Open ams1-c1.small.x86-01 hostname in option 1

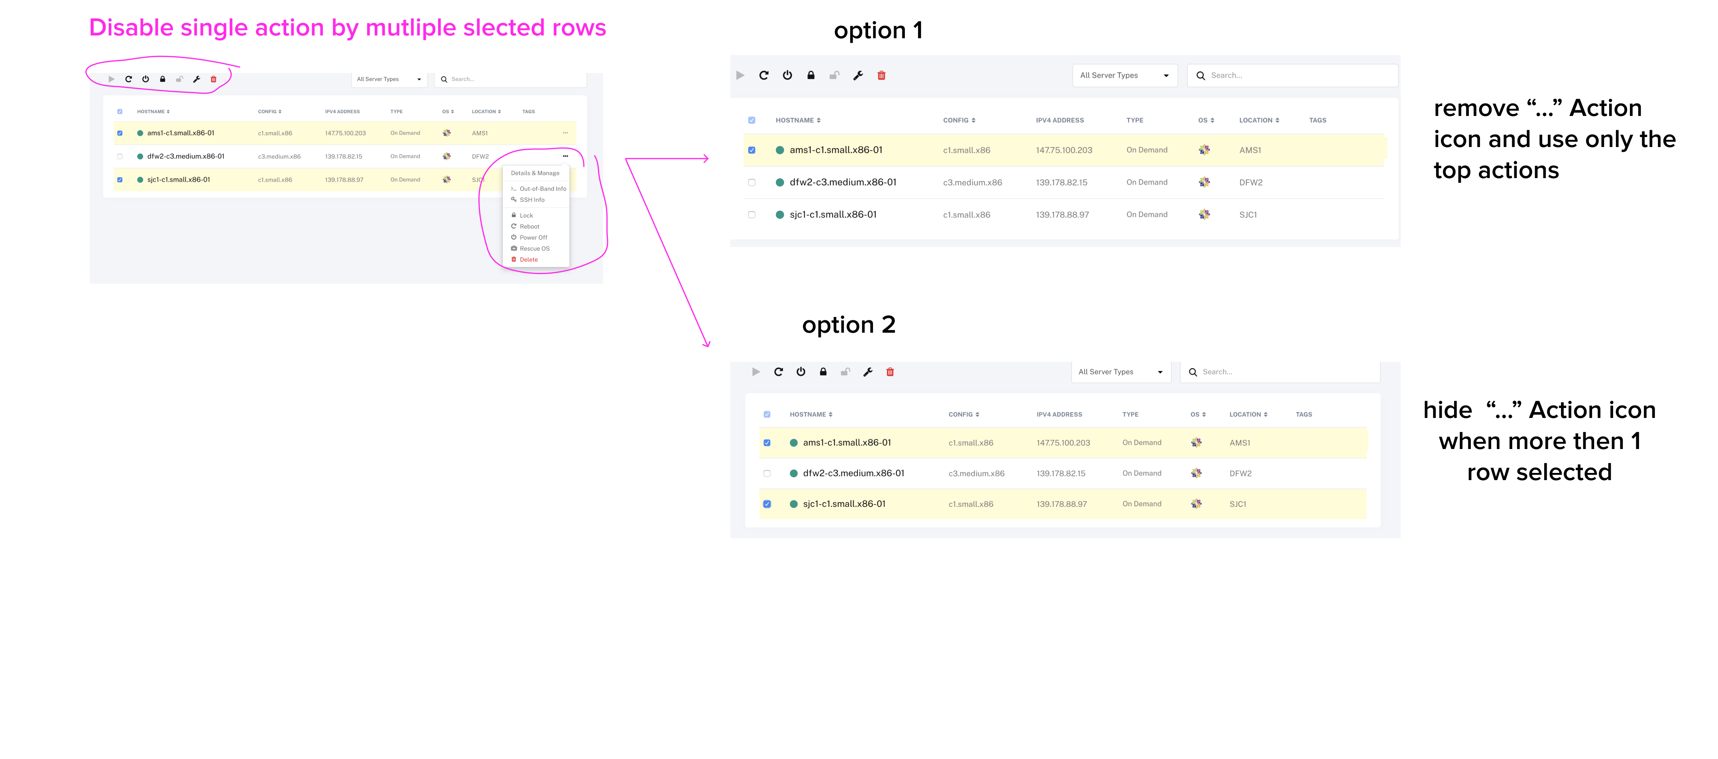point(835,150)
